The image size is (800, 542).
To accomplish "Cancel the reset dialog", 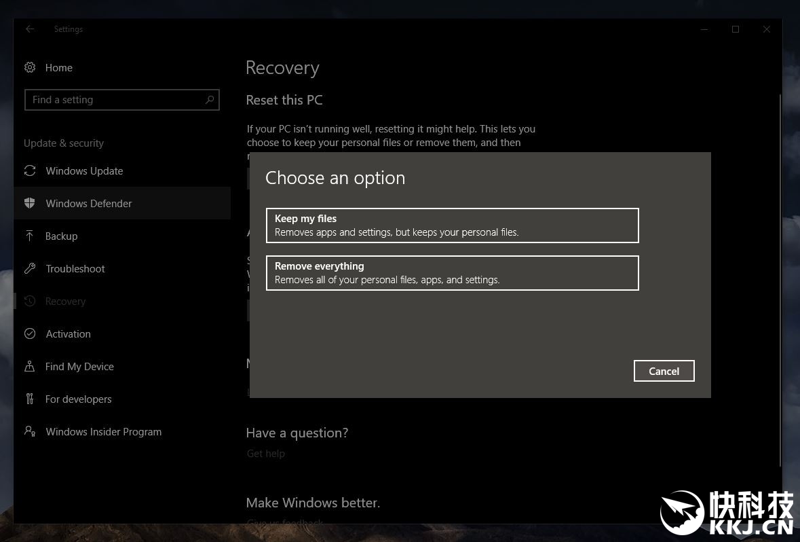I will (x=663, y=371).
